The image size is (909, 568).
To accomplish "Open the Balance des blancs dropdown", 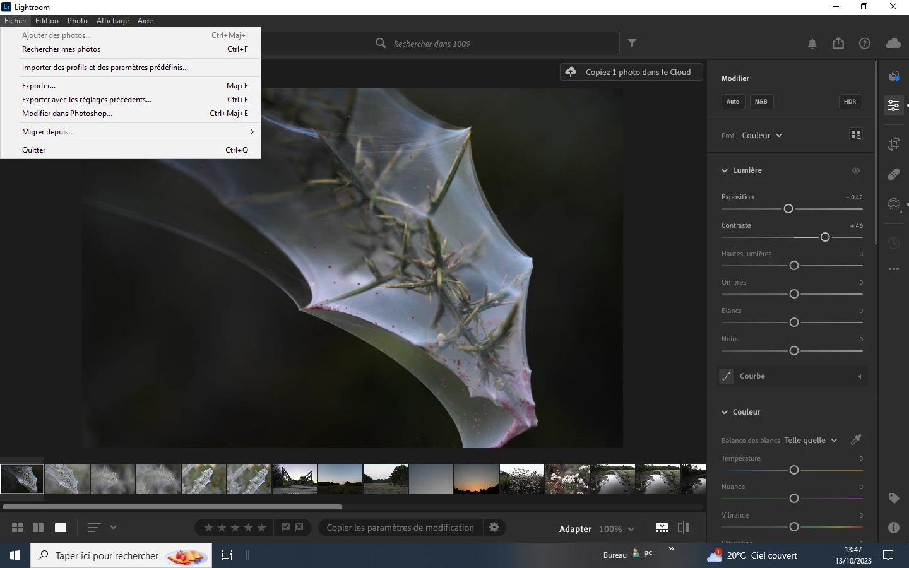I will (x=811, y=441).
